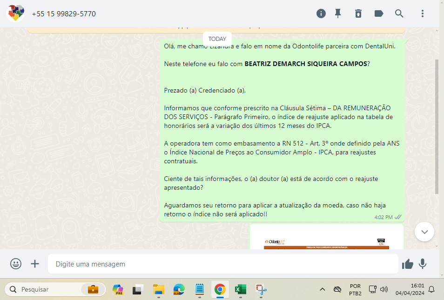Click the microphone to record voice message
444x300 pixels.
tap(423, 264)
